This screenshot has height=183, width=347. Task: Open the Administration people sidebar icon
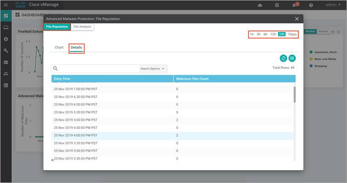point(6,73)
